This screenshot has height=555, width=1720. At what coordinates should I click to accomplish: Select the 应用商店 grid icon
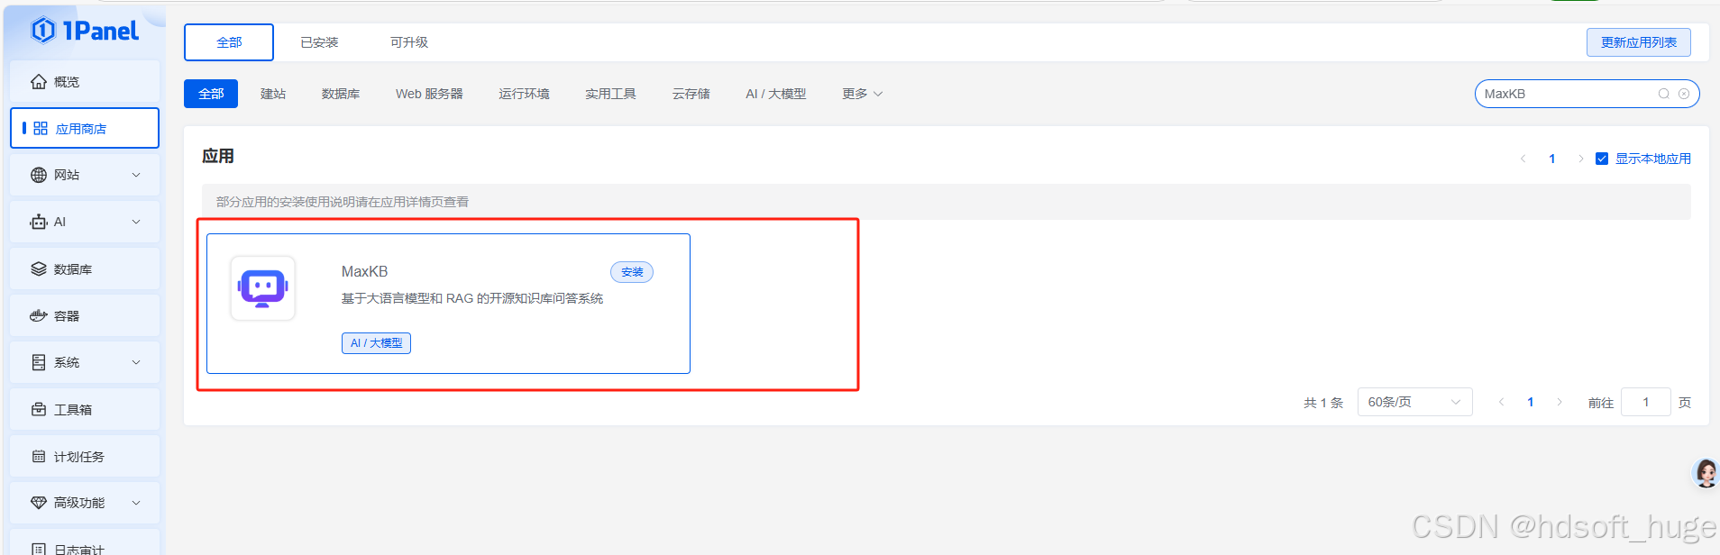click(x=41, y=129)
